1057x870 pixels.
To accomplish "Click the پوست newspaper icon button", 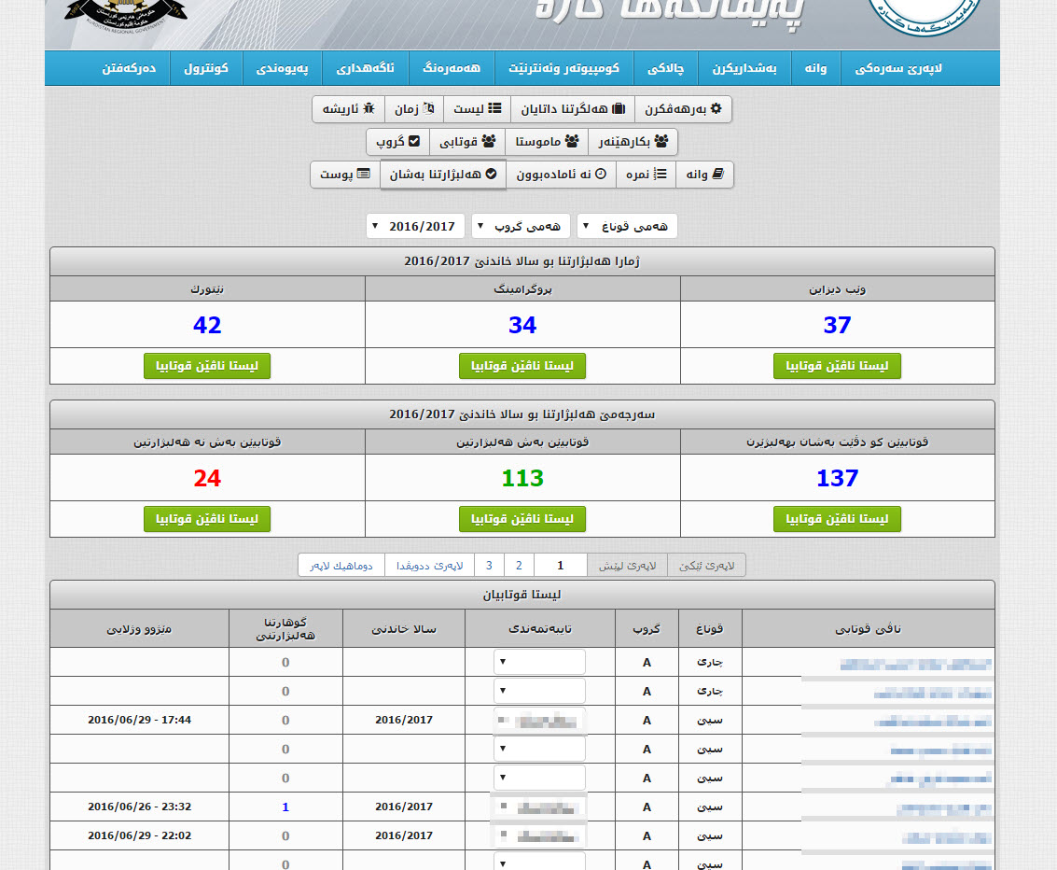I will point(344,175).
